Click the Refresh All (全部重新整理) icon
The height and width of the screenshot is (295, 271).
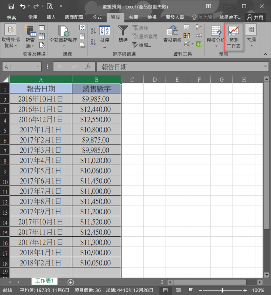point(63,34)
